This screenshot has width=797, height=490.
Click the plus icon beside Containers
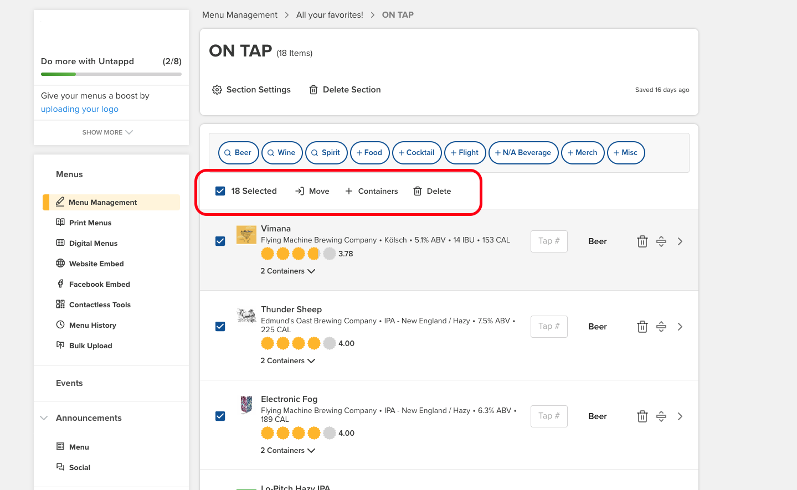pyautogui.click(x=349, y=191)
